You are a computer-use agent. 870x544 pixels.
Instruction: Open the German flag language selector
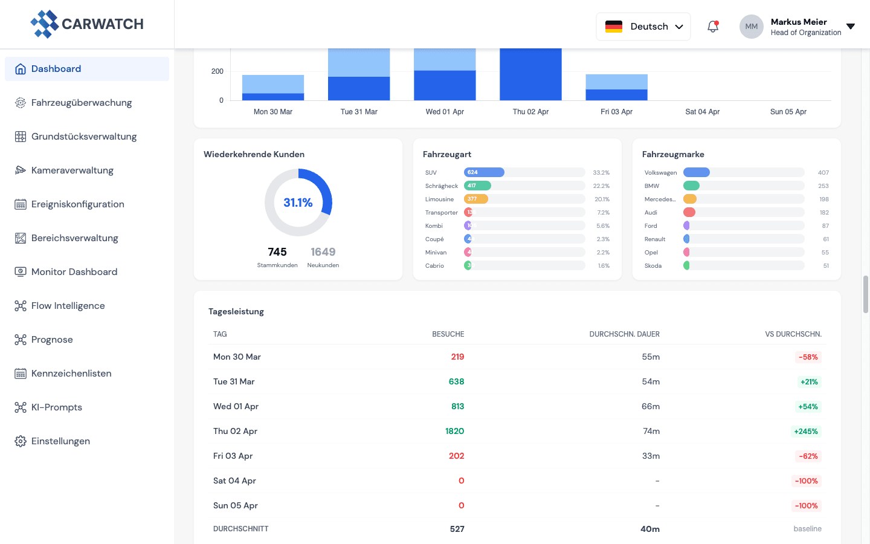click(614, 26)
